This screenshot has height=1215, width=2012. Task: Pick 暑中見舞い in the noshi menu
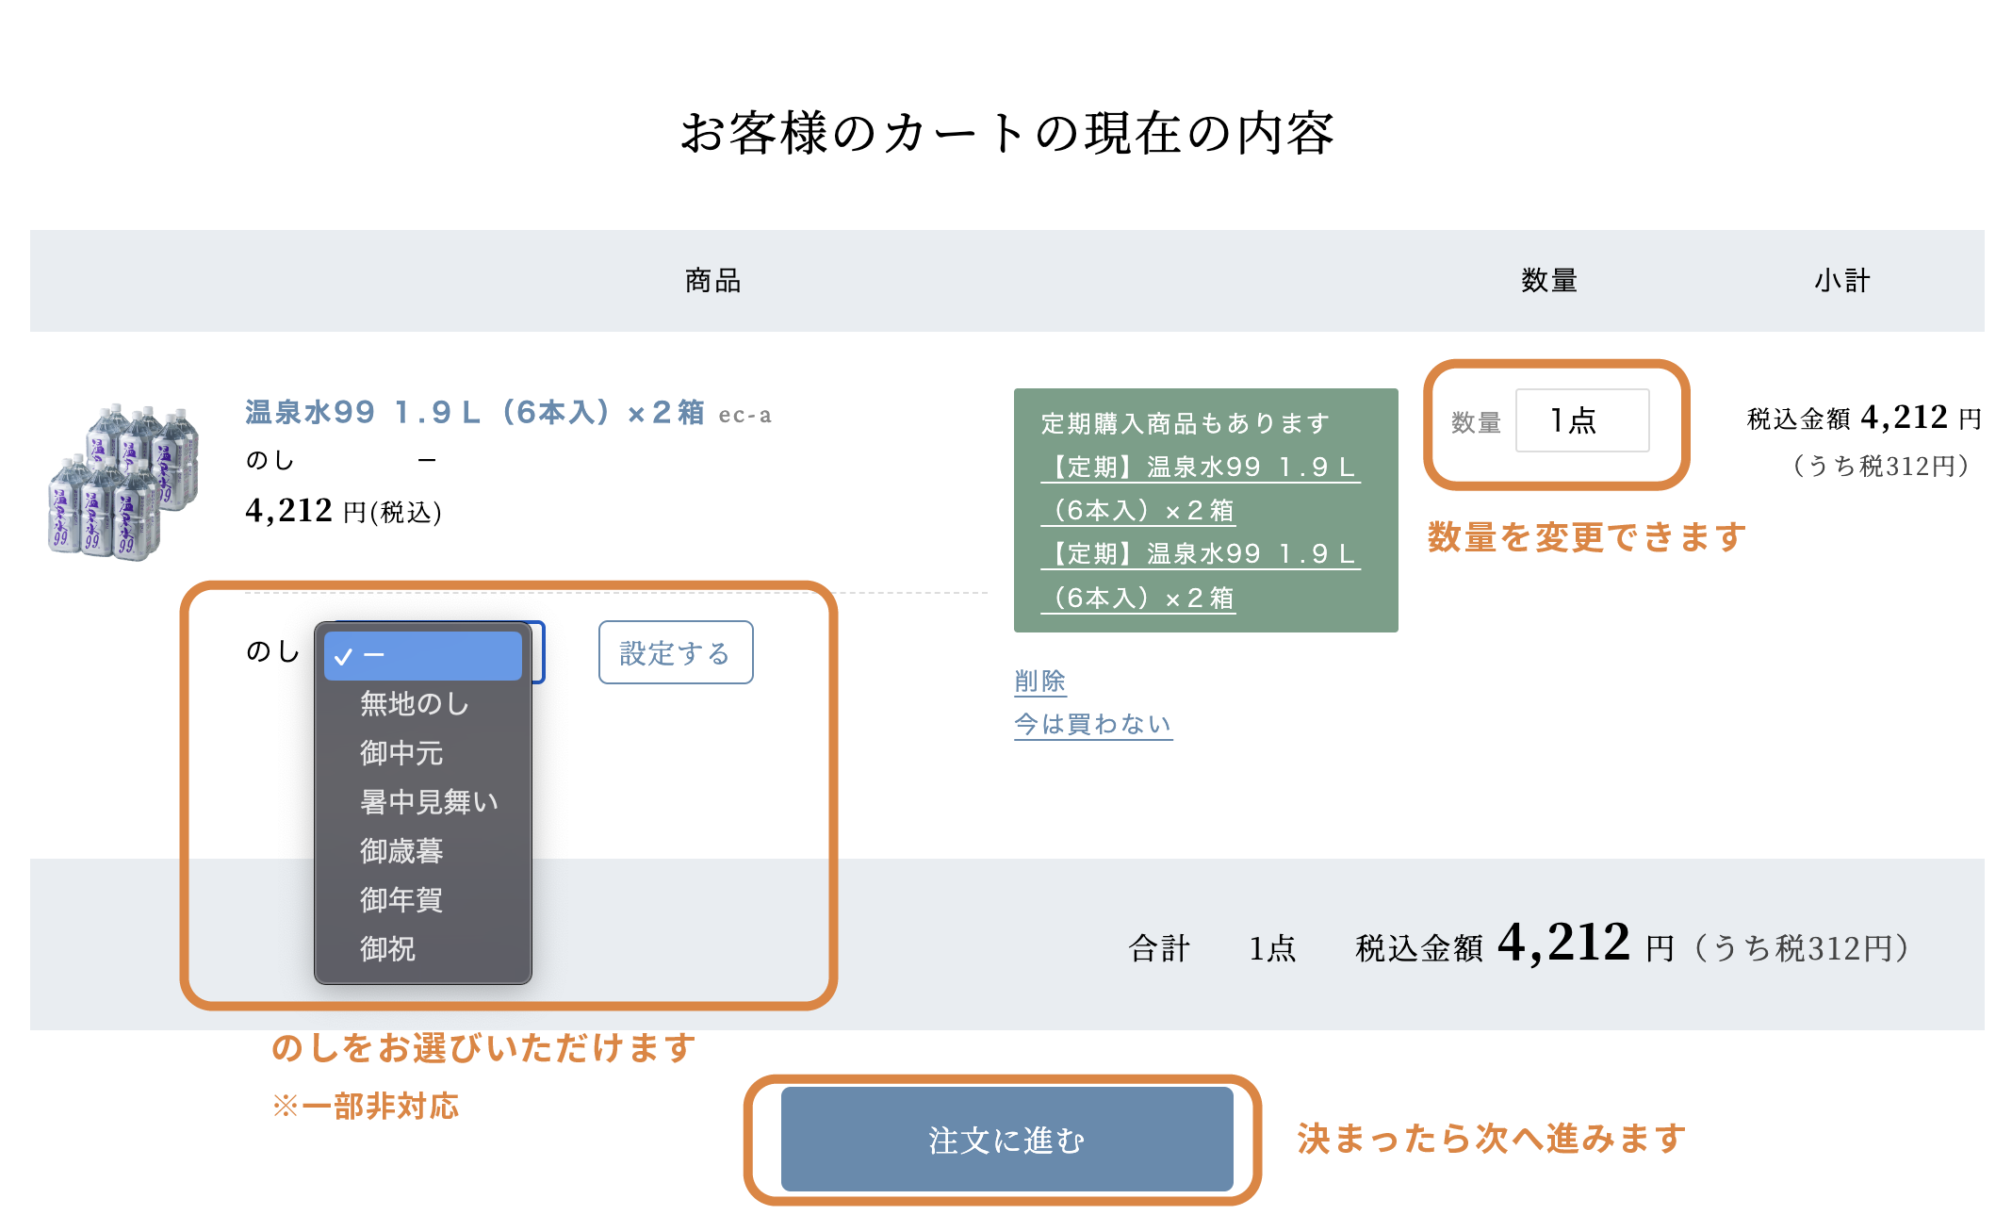tap(429, 802)
